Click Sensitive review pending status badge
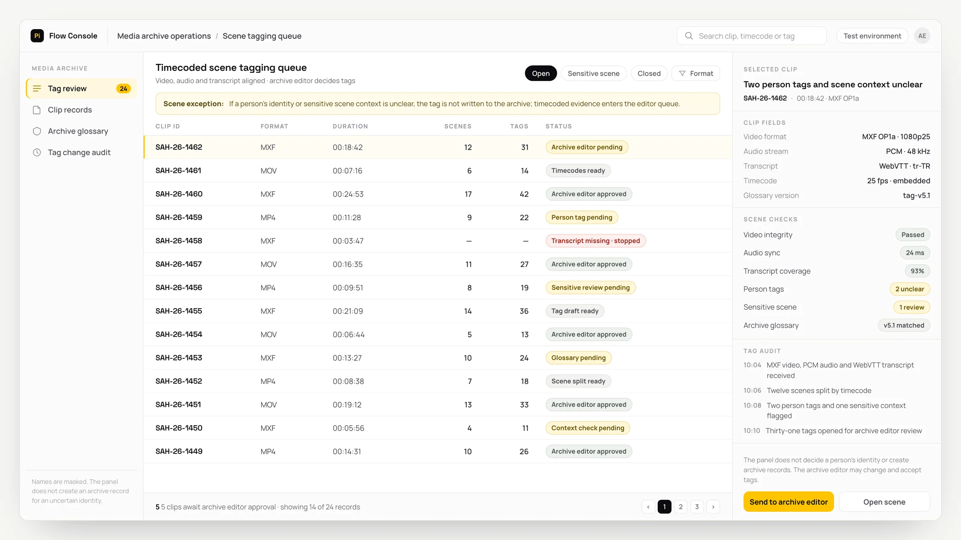The height and width of the screenshot is (540, 961). (590, 288)
